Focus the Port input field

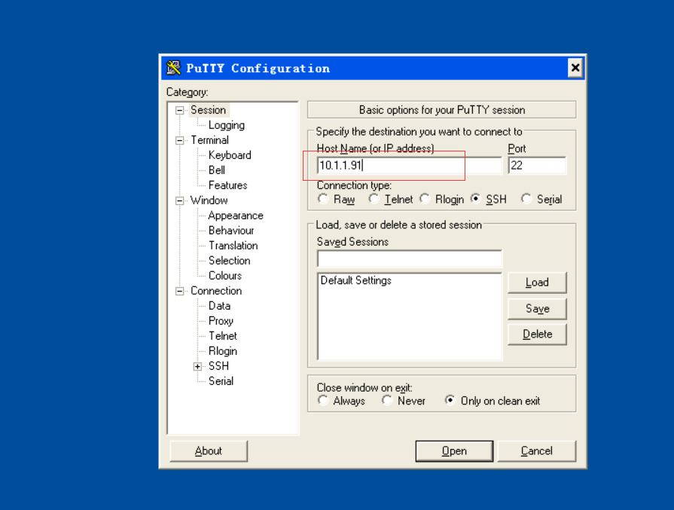pos(537,166)
